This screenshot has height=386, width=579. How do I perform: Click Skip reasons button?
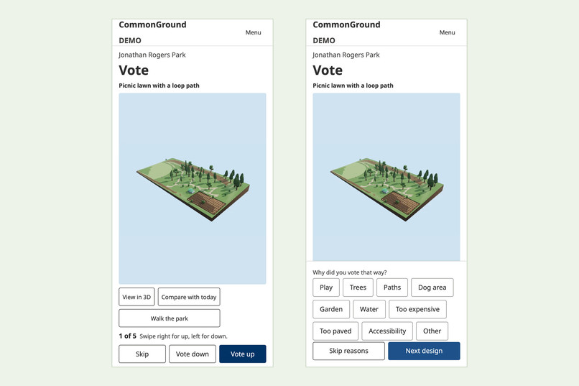348,351
